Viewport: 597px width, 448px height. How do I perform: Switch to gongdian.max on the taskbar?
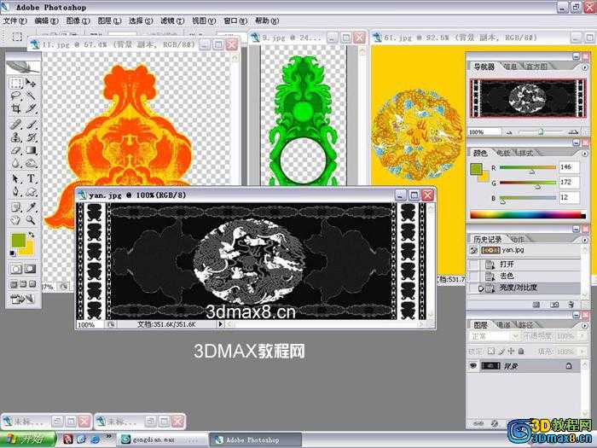(x=161, y=439)
